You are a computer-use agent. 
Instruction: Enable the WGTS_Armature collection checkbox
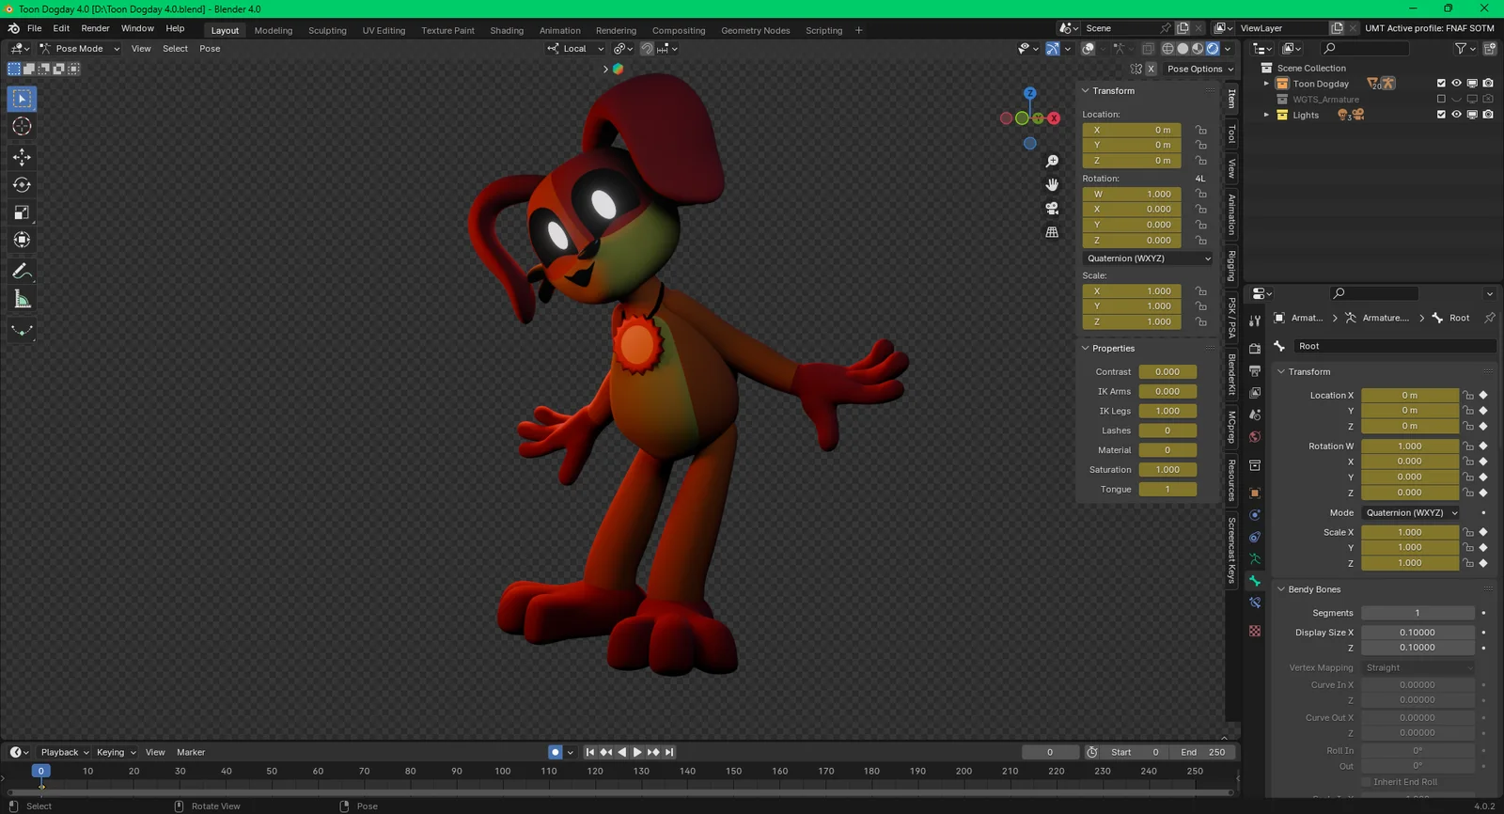pos(1441,99)
